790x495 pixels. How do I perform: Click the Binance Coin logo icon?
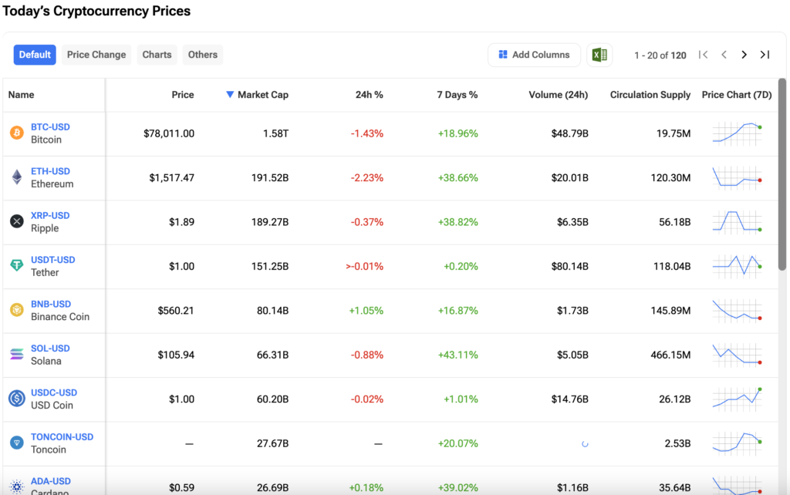click(17, 310)
